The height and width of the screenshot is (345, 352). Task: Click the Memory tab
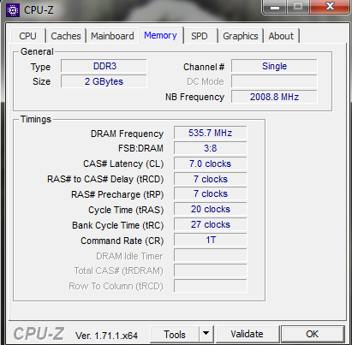click(x=160, y=35)
